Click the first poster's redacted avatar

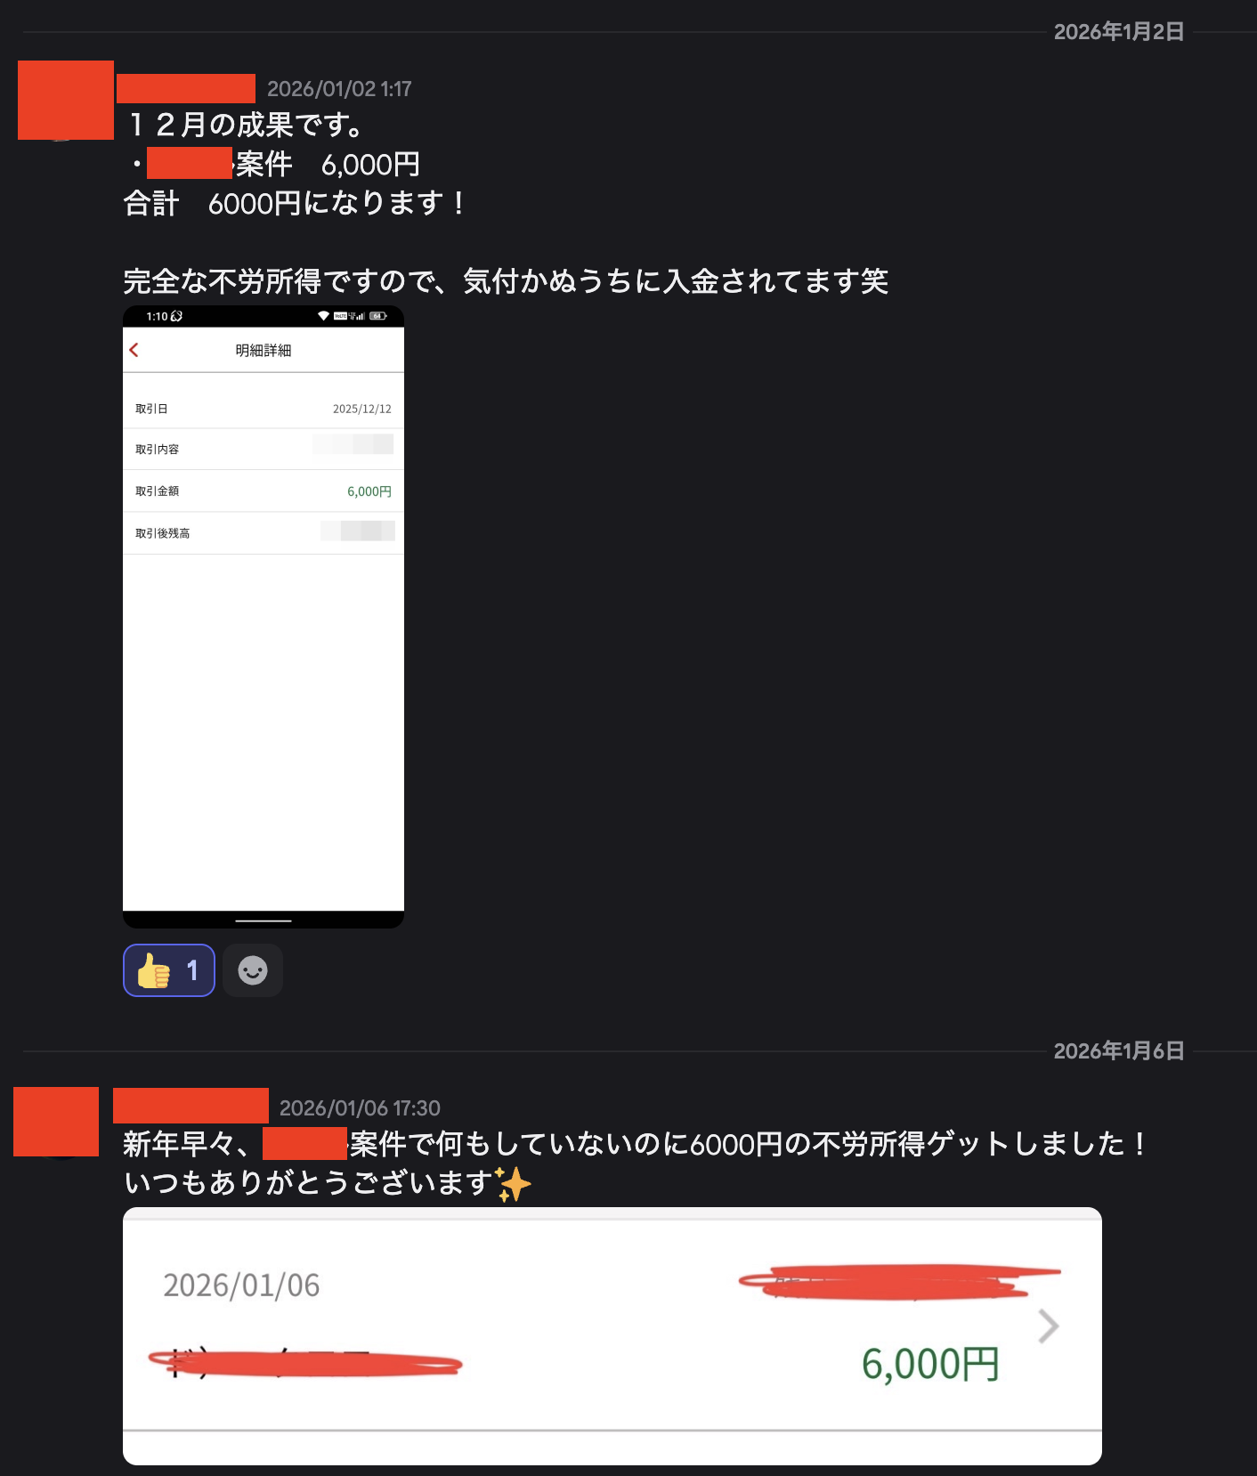click(x=66, y=100)
